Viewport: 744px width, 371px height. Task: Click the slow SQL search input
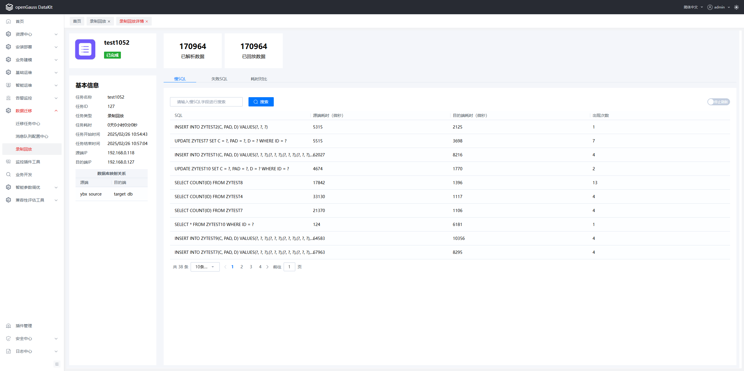[x=206, y=102]
